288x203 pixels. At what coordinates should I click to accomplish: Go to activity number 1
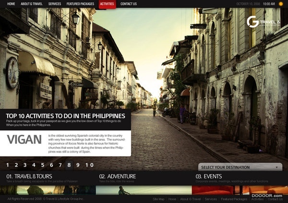(x=8, y=165)
